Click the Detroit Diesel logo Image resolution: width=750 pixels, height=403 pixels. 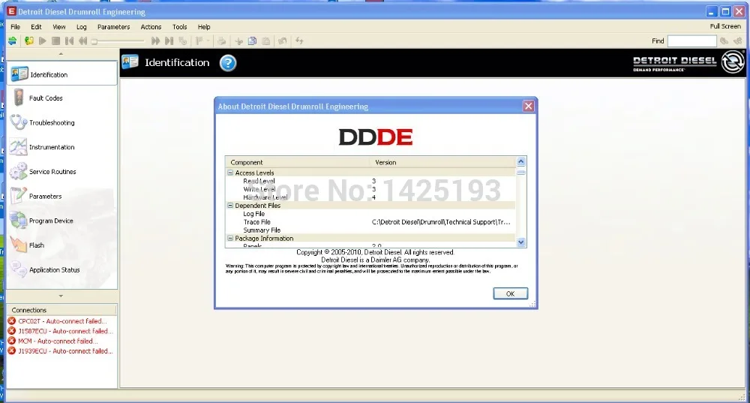(688, 63)
